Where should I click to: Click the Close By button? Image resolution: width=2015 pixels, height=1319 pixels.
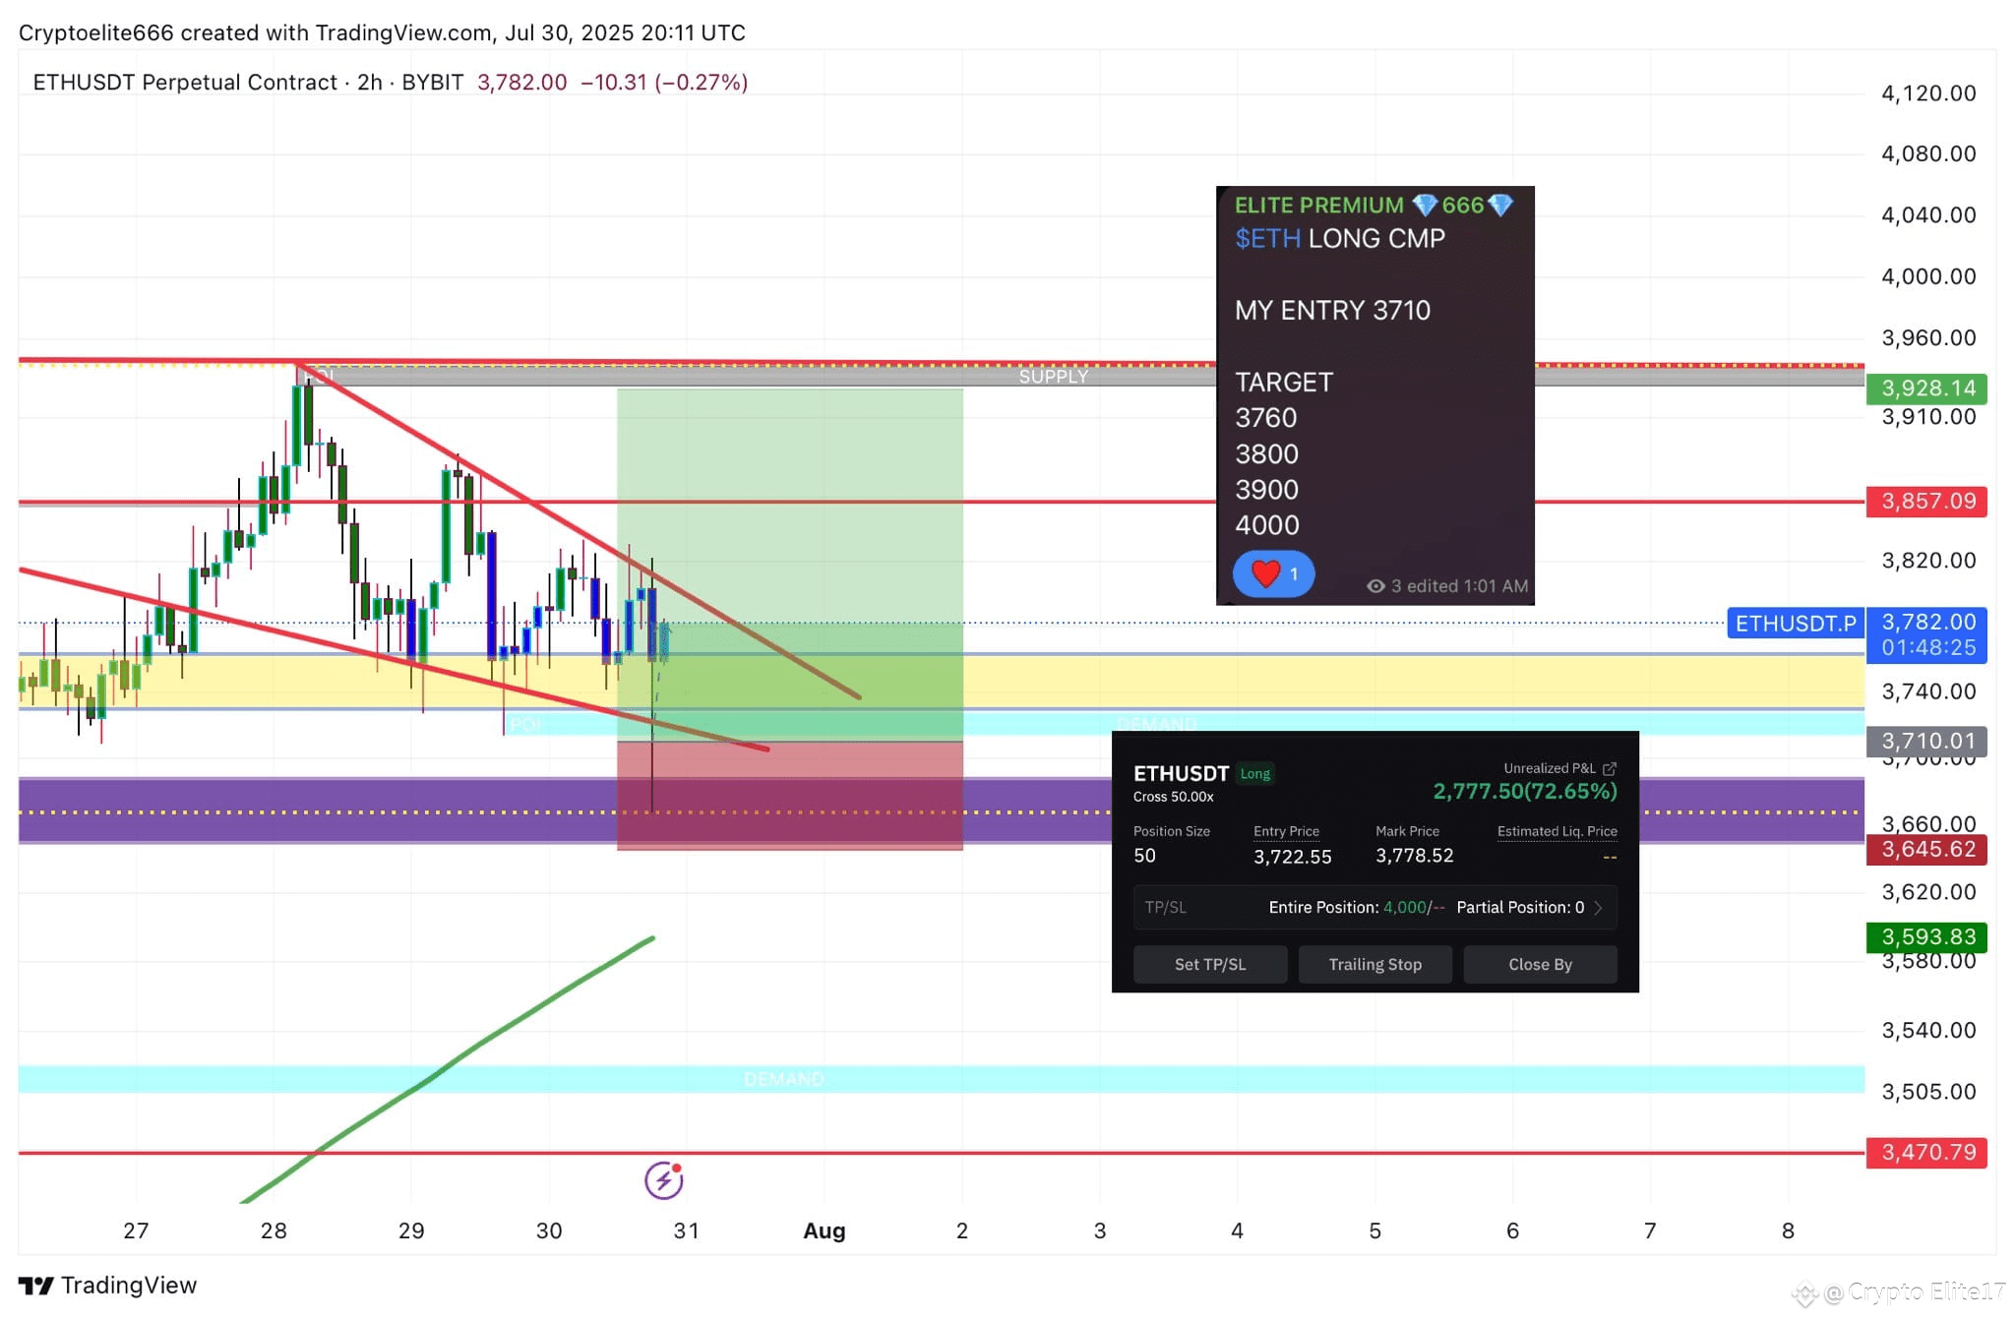(x=1540, y=964)
